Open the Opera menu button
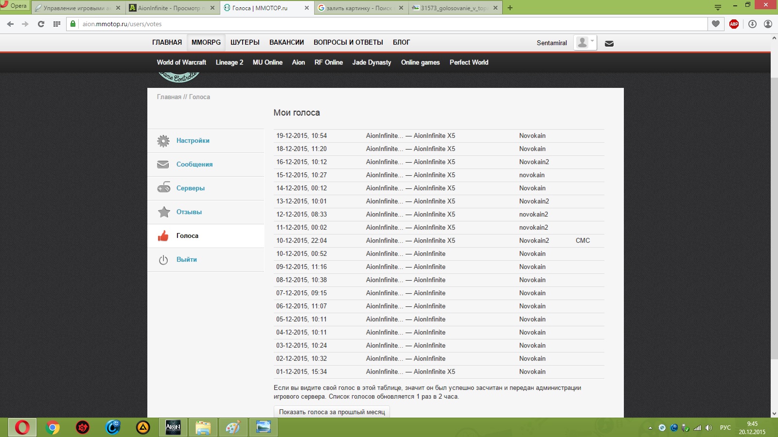The image size is (778, 437). tap(14, 6)
